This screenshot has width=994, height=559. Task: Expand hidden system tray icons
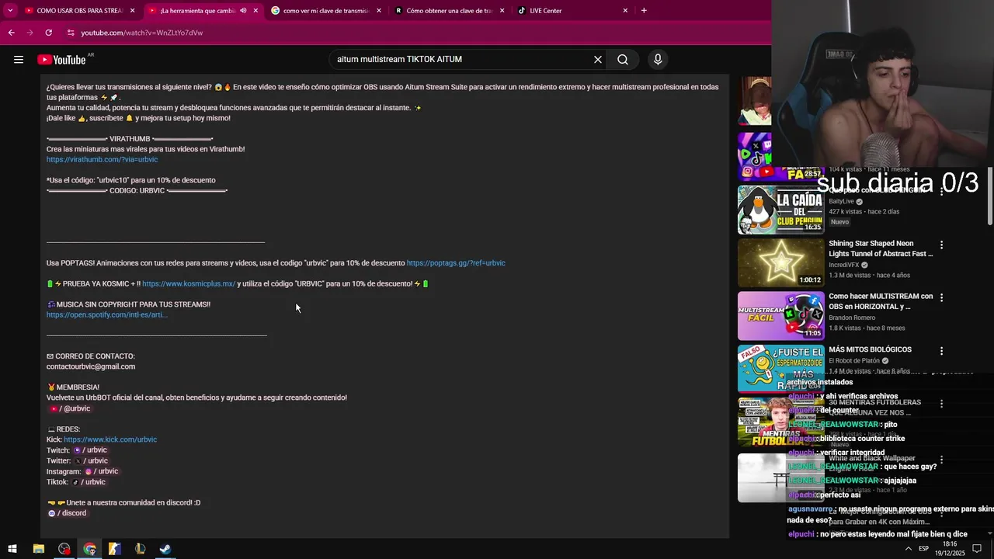[909, 549]
